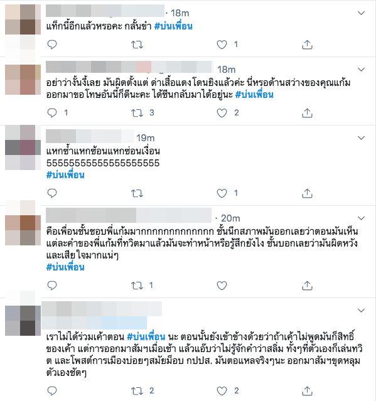Like the 20m tweet with no likes
Screen dimensions: 376x401
pyautogui.click(x=222, y=286)
